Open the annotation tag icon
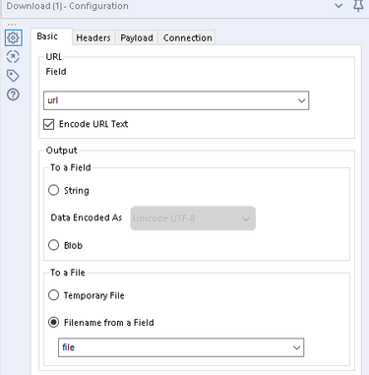 [x=13, y=76]
